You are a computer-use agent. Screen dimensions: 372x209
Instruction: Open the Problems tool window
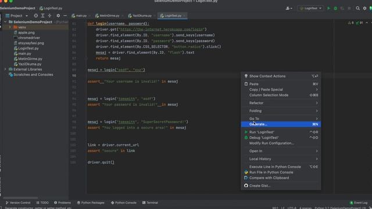pyautogui.click(x=62, y=203)
